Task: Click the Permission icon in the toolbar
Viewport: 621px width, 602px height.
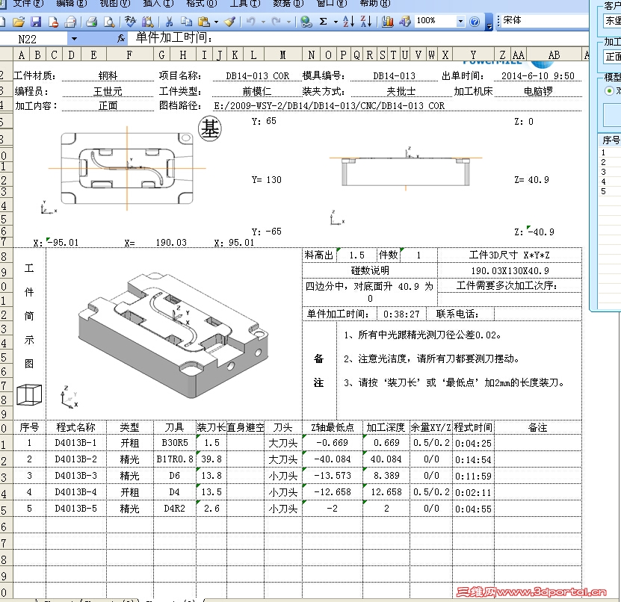Action: coord(53,22)
